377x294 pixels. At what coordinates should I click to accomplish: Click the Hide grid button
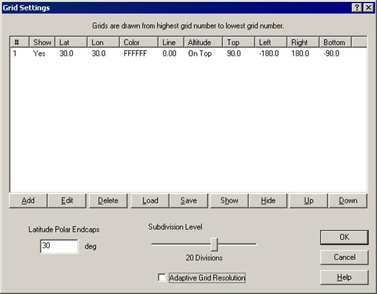[x=268, y=200]
